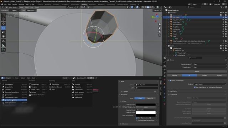Switch to Globals tab
This screenshot has height=128, width=228.
coord(204,75)
